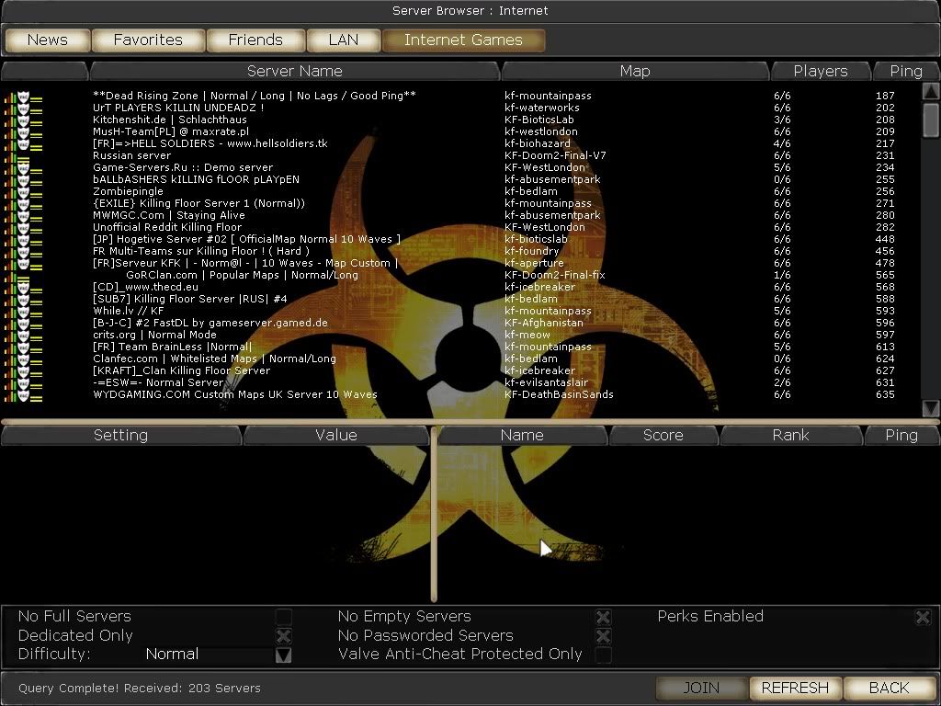Enable the No Full Servers checkbox

click(284, 617)
